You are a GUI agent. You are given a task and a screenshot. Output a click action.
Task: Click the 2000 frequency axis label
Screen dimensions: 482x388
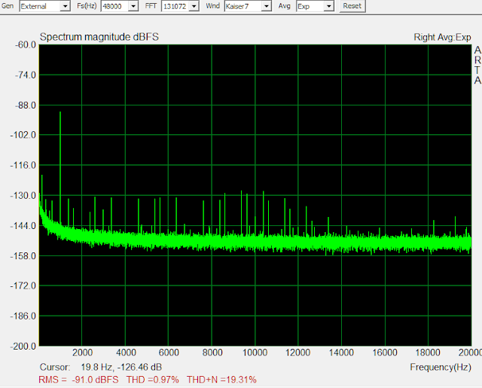(x=82, y=353)
